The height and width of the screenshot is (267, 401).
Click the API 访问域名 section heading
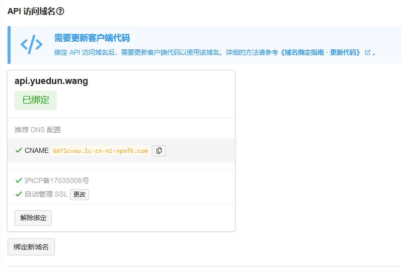tap(31, 12)
